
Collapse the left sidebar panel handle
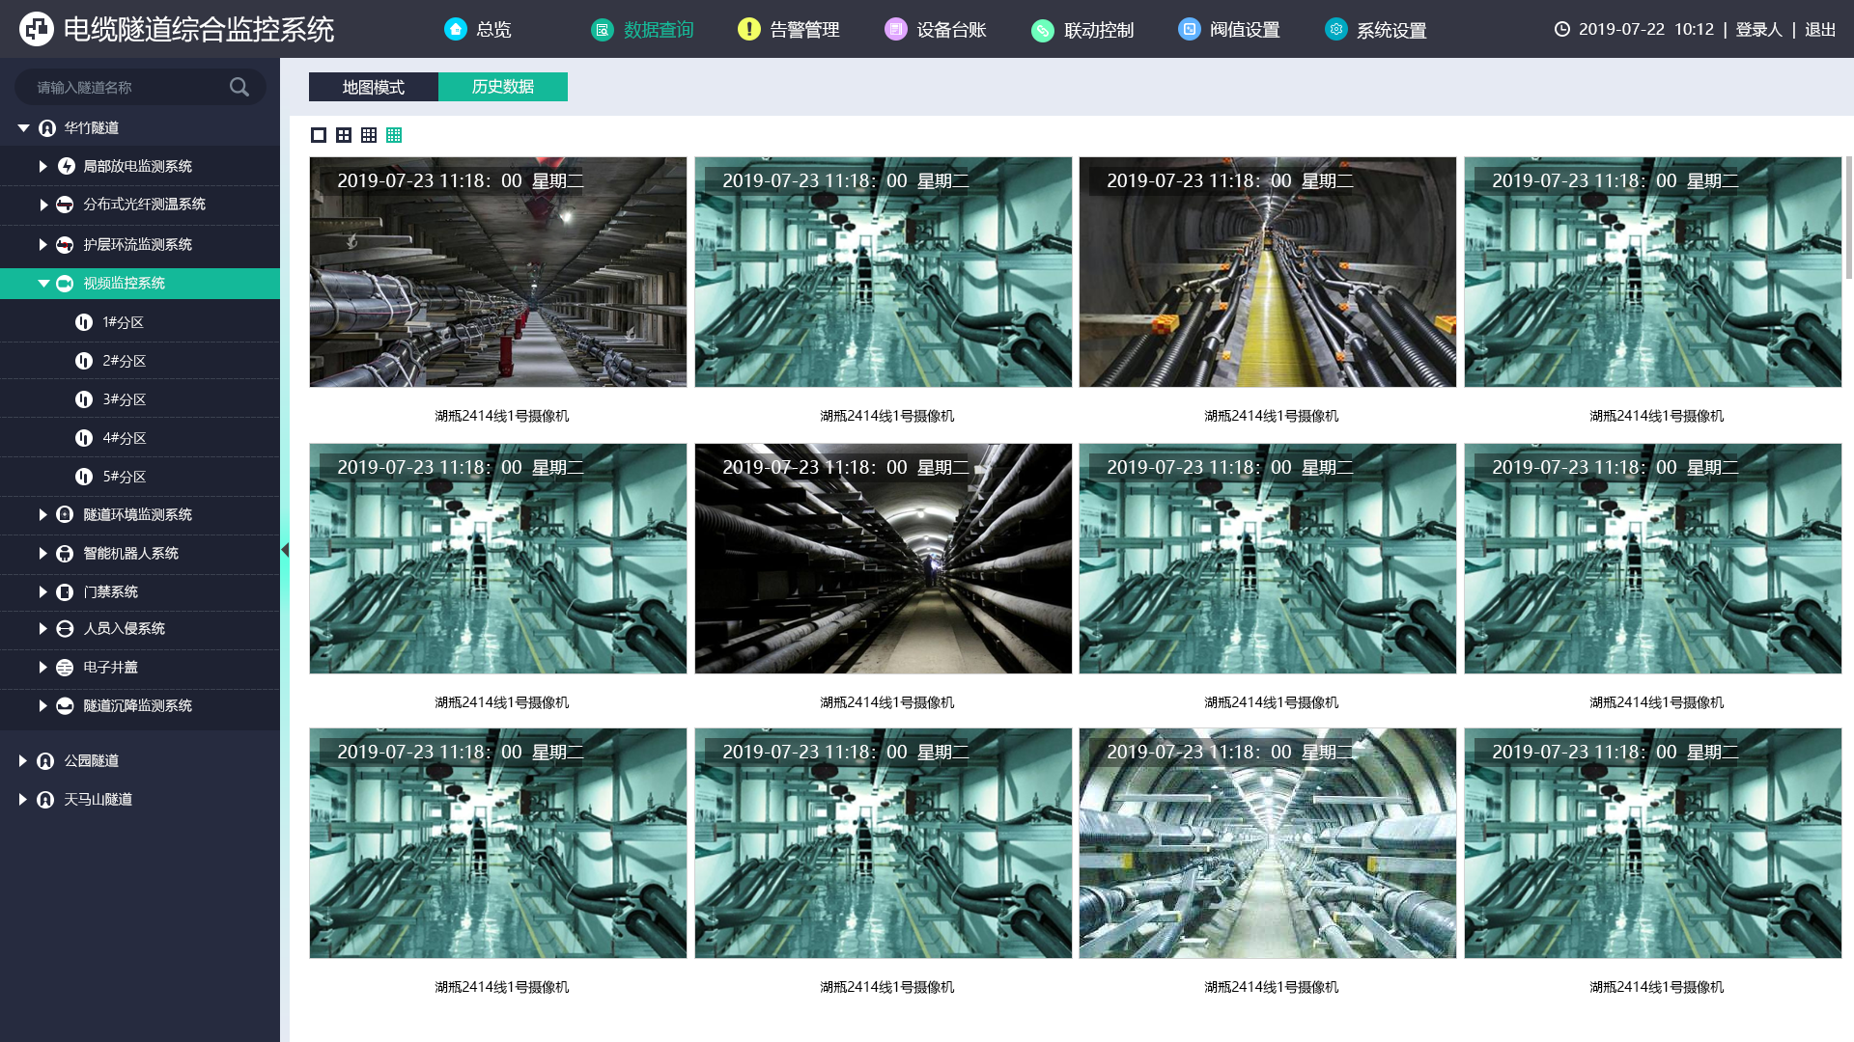tap(285, 550)
